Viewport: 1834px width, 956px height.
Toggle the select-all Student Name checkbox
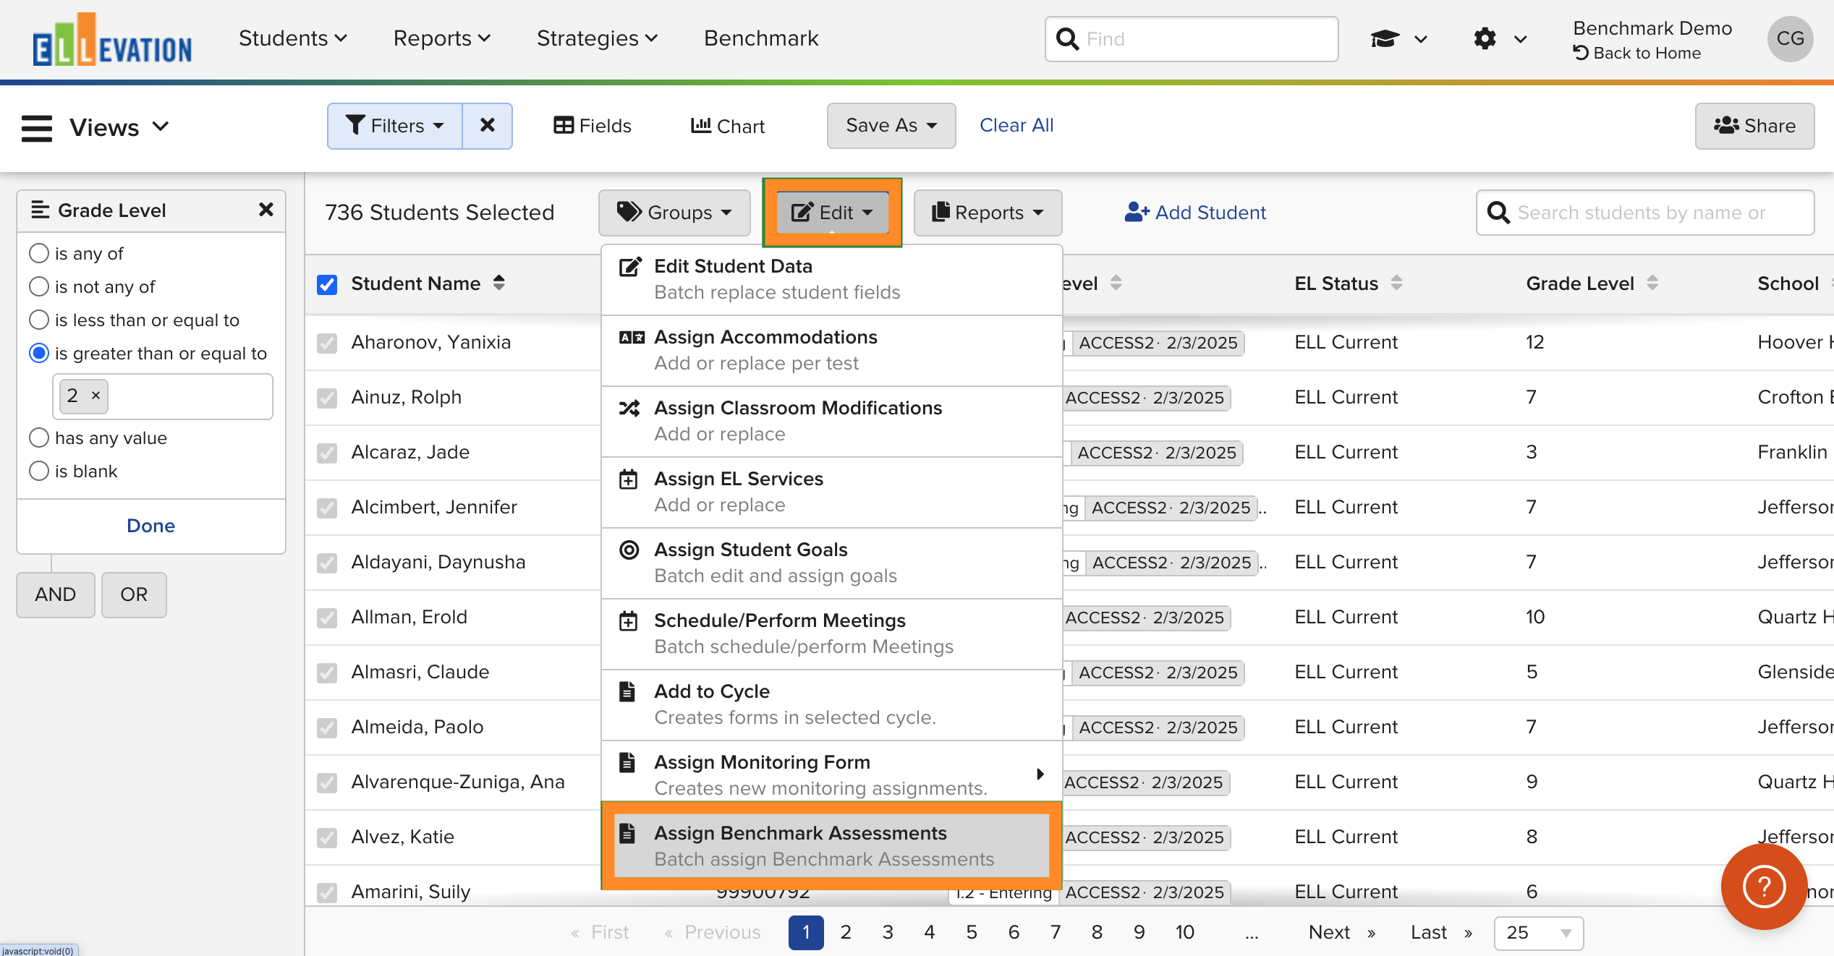[327, 284]
